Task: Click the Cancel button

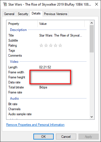Action: pos(66,137)
